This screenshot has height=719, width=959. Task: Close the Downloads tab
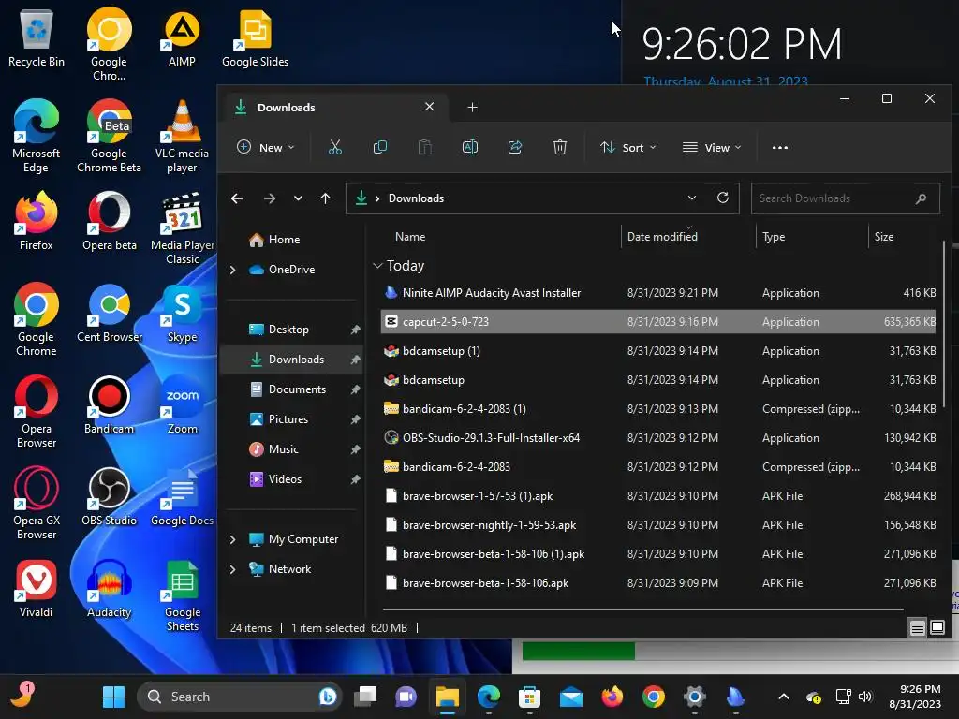click(429, 107)
